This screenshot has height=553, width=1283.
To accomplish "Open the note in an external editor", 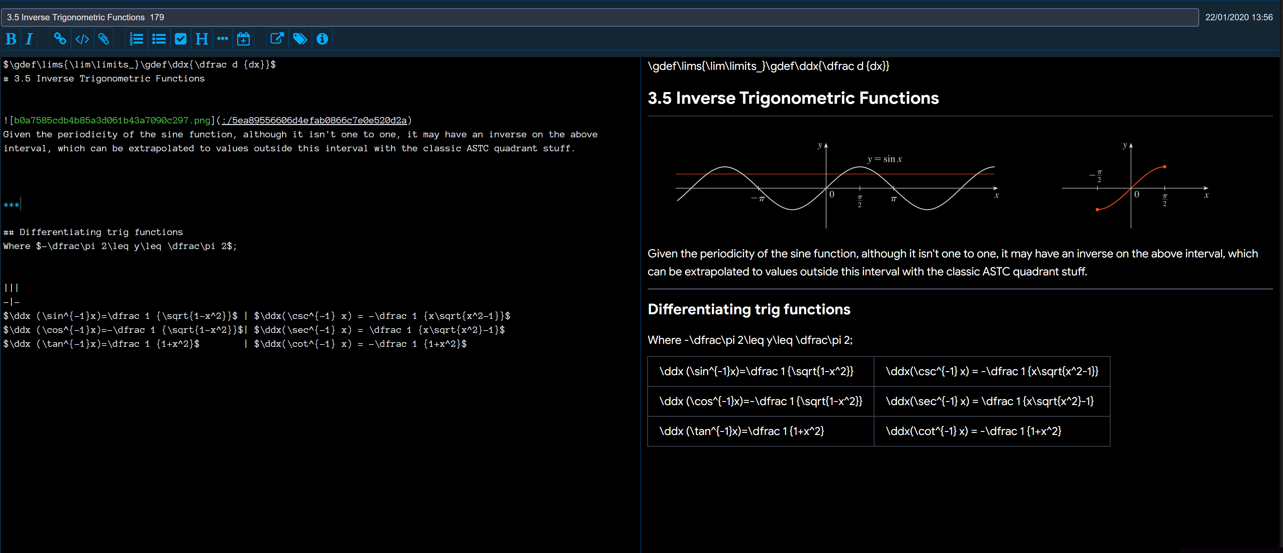I will tap(277, 39).
